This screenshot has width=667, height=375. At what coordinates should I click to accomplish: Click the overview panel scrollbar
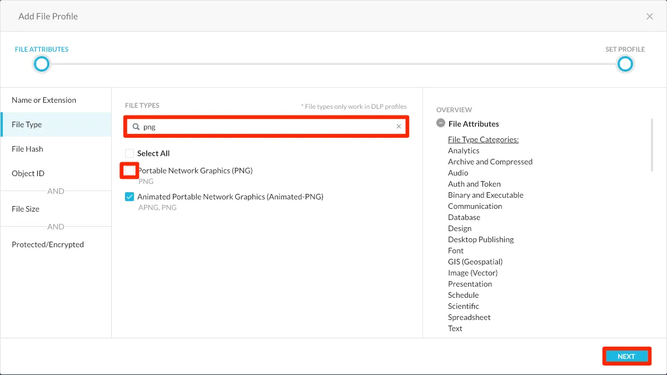click(652, 144)
